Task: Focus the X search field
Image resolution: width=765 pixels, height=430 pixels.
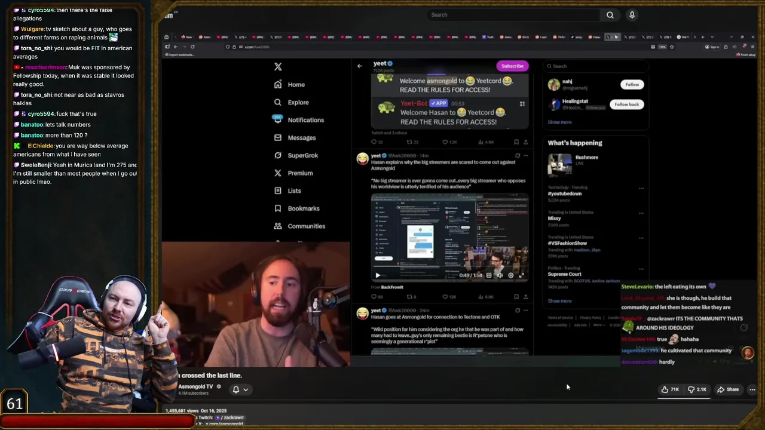Action: 595,66
